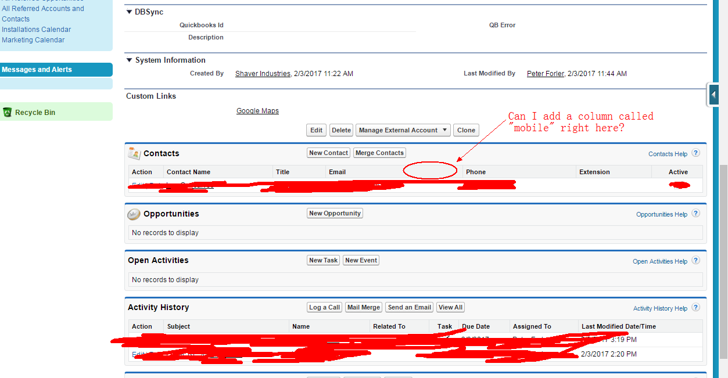This screenshot has height=378, width=728.
Task: Open Activity History Help question mark icon
Action: click(695, 308)
